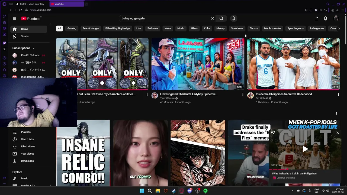Viewport: 347px width, 195px height.
Task: Show hidden system tray icons
Action: 292,191
